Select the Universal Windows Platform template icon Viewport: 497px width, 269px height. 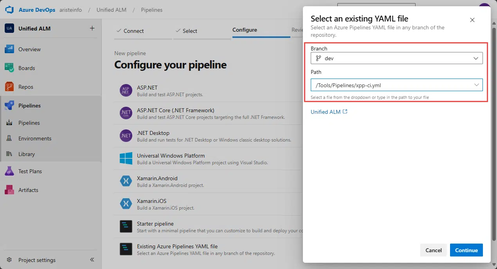click(x=126, y=158)
